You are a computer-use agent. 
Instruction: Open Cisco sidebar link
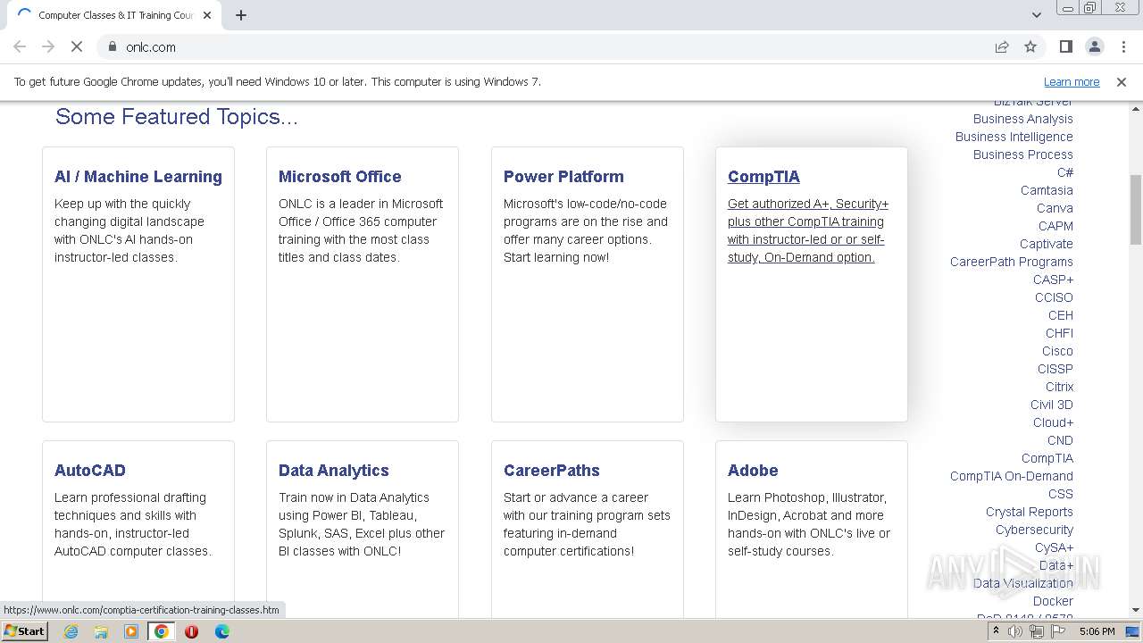point(1057,351)
